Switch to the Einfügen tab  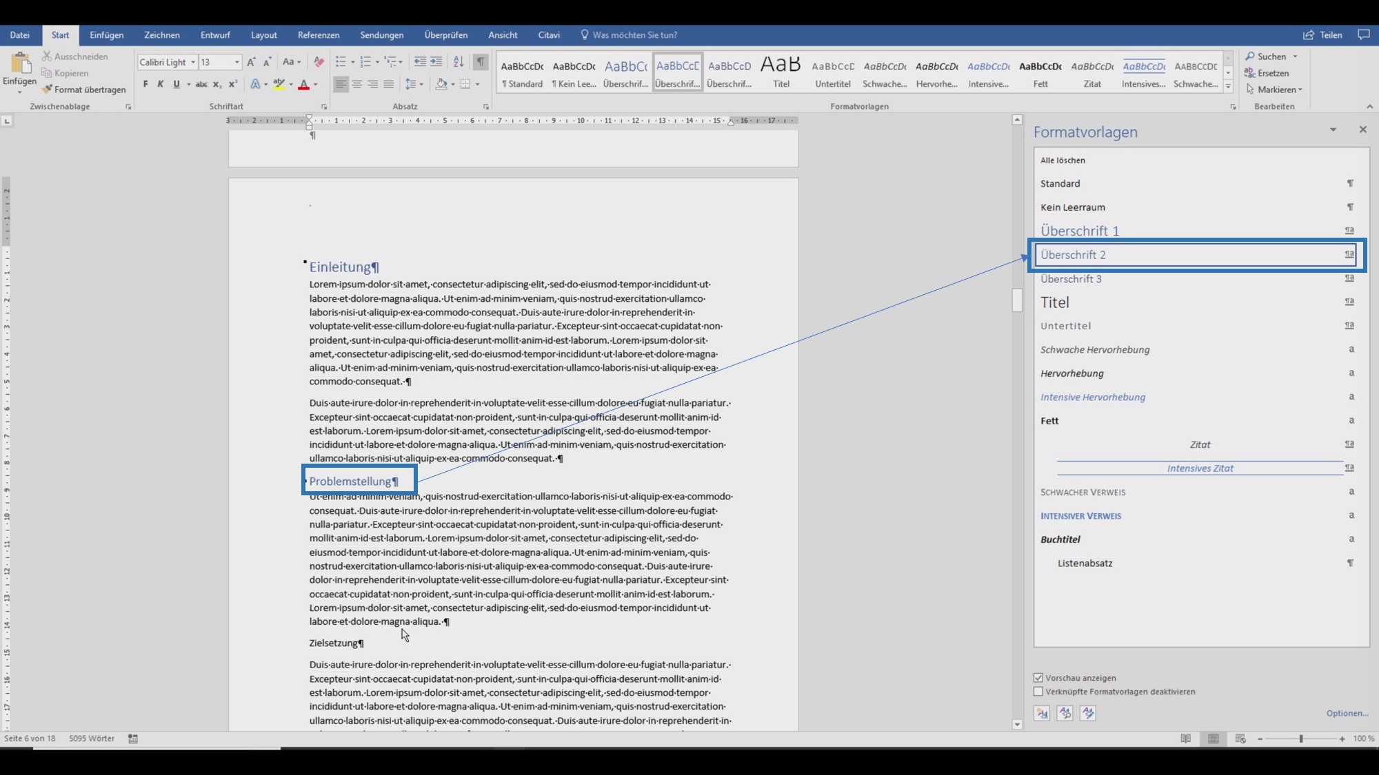(107, 34)
